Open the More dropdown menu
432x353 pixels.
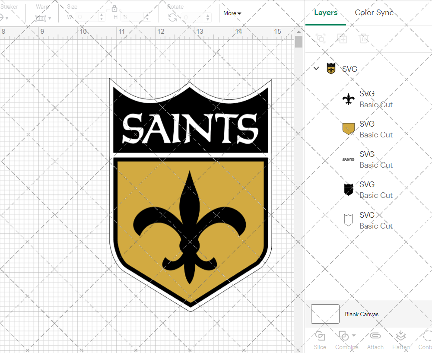[x=232, y=13]
